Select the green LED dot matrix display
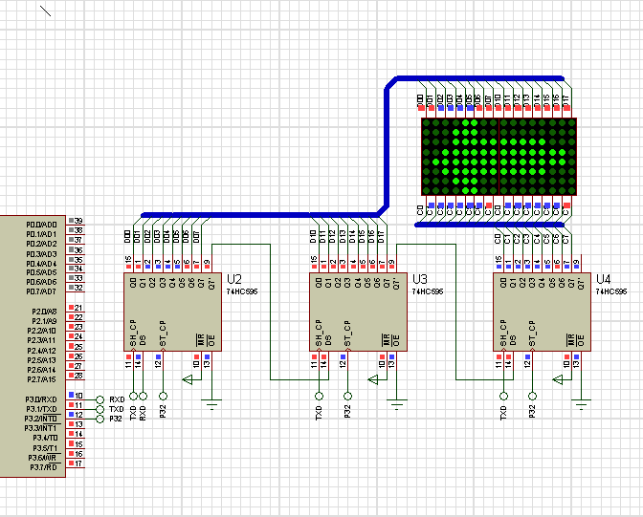Image resolution: width=643 pixels, height=517 pixels. coord(498,156)
